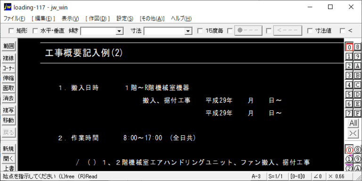Select layer group 9 circle button
Screen dimensions: 362x181
(357, 159)
